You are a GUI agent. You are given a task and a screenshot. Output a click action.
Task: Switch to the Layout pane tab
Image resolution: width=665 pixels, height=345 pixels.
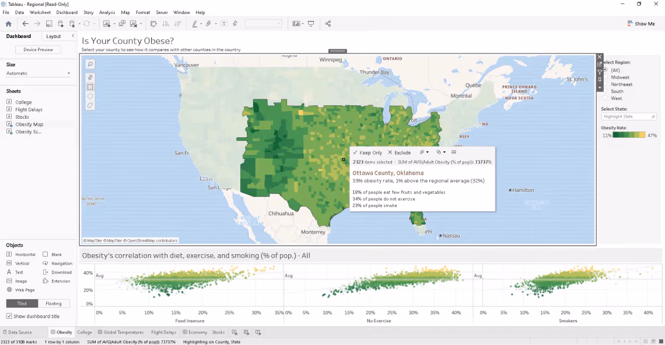click(x=54, y=36)
